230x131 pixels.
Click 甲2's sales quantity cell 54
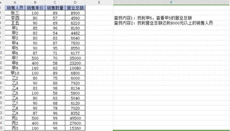pos(55,33)
